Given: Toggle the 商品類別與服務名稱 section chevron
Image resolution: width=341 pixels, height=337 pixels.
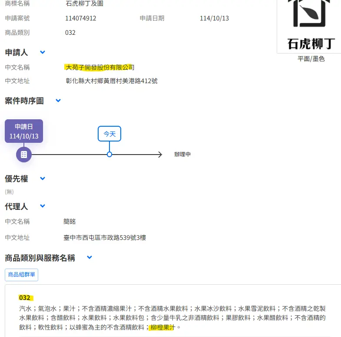Looking at the screenshot, I should click(x=89, y=257).
